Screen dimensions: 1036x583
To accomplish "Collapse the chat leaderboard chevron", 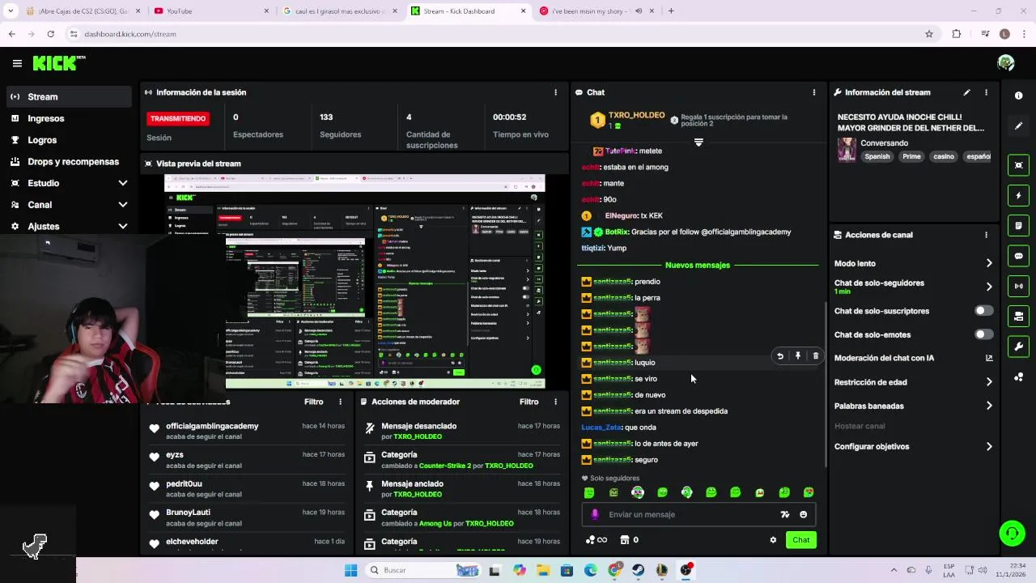I will (698, 143).
